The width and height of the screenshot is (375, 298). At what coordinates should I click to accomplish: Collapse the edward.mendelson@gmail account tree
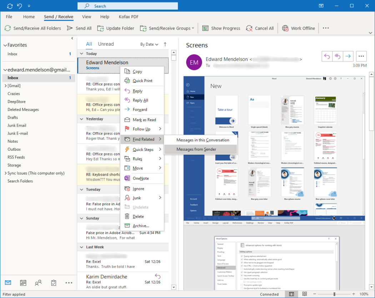pos(5,70)
